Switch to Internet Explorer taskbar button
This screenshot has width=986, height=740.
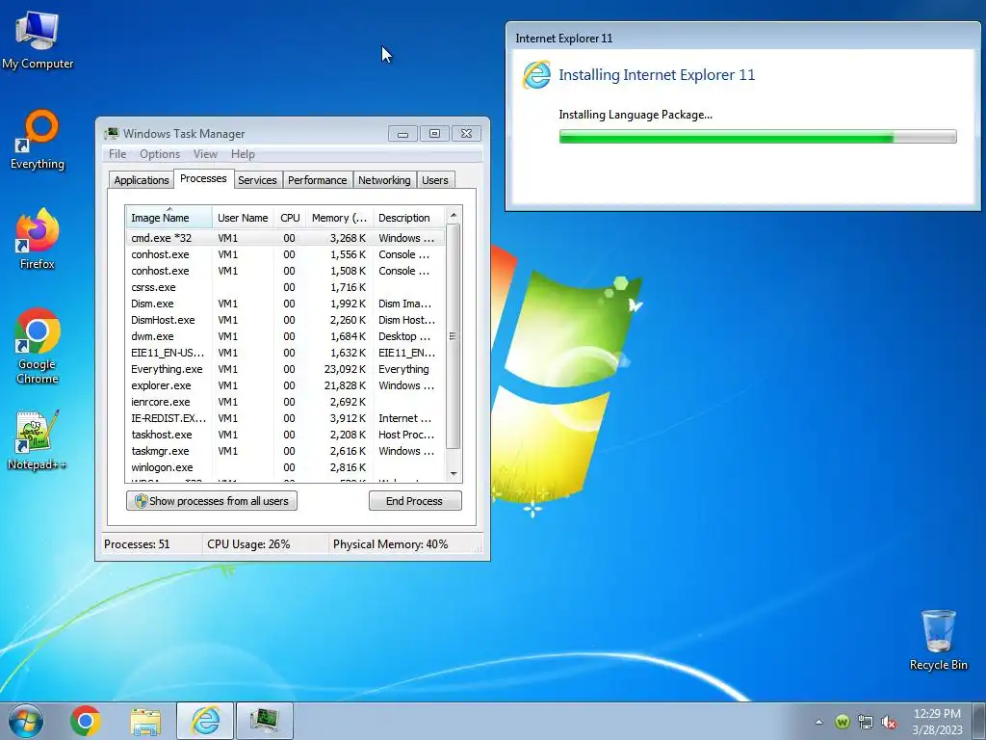(x=205, y=721)
